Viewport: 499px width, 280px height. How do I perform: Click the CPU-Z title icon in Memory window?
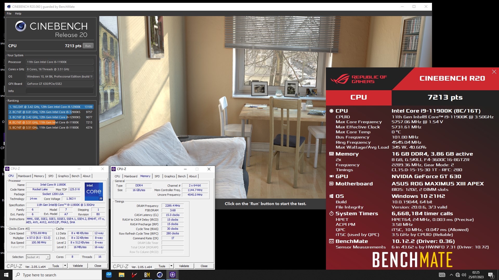[x=114, y=169]
